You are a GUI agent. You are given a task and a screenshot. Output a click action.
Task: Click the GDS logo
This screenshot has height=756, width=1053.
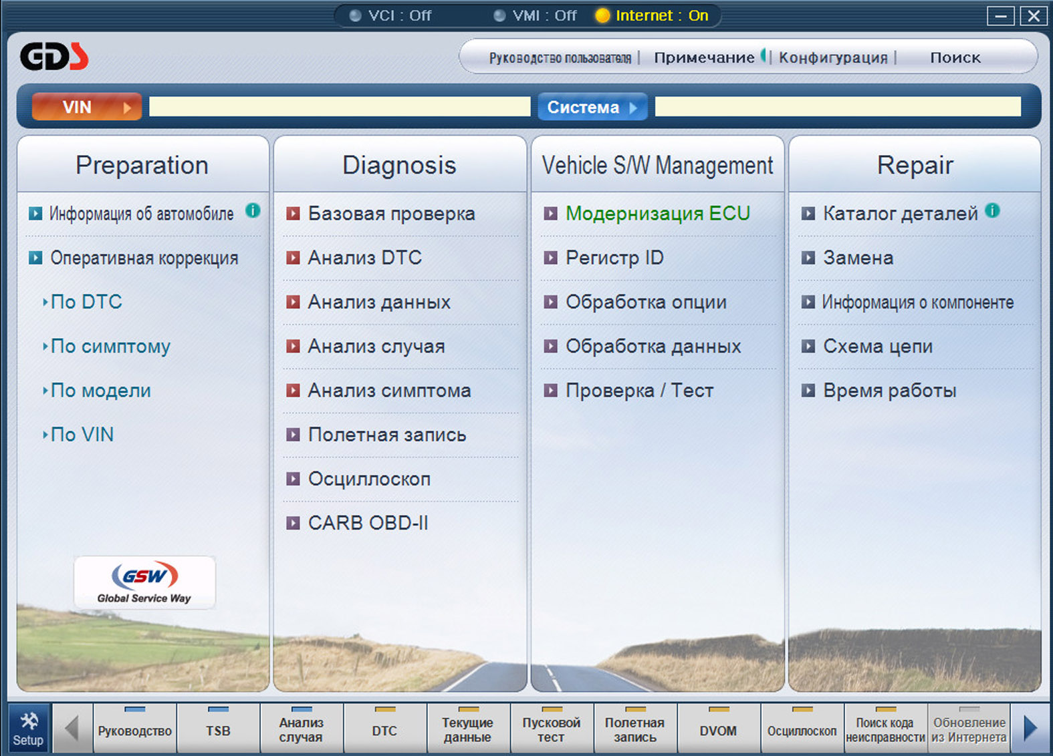(x=54, y=57)
